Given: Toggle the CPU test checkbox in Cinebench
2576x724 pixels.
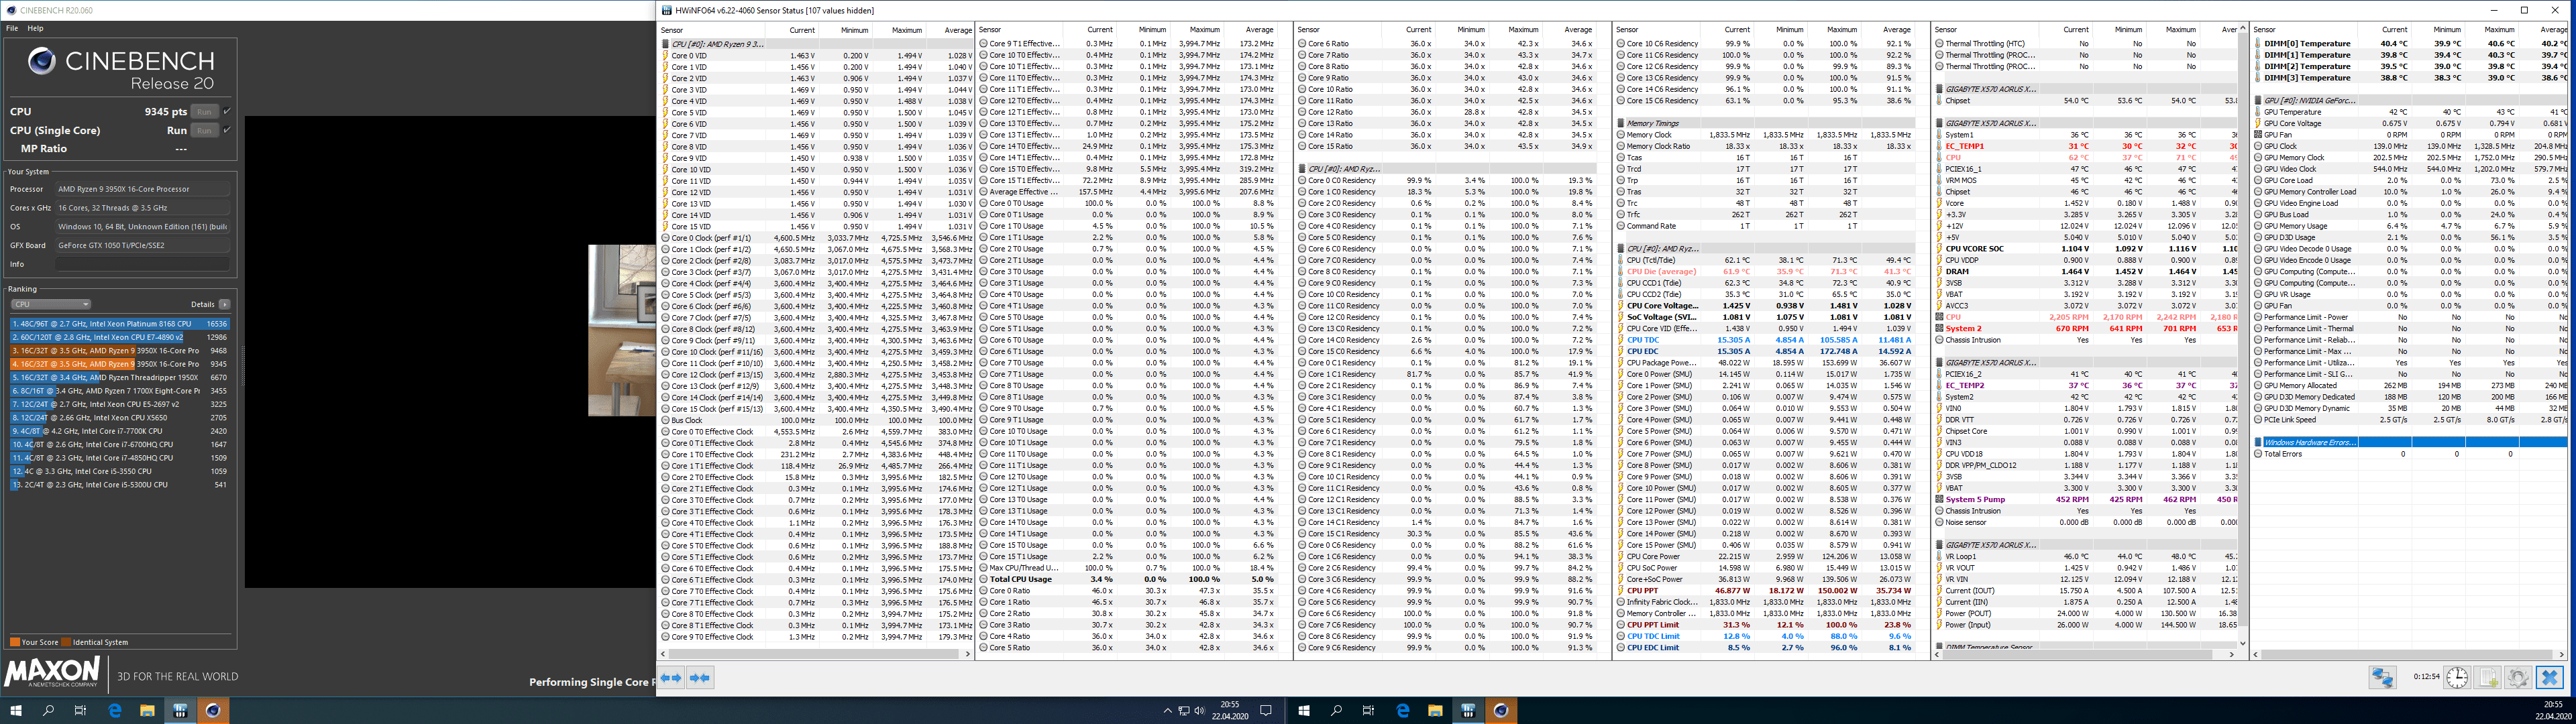Looking at the screenshot, I should 227,111.
